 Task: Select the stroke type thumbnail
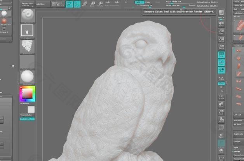click(x=27, y=32)
